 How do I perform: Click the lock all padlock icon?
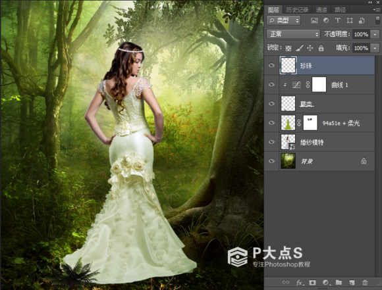[321, 48]
